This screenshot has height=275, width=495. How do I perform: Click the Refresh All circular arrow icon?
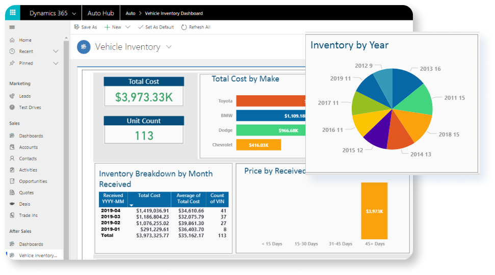(x=184, y=27)
